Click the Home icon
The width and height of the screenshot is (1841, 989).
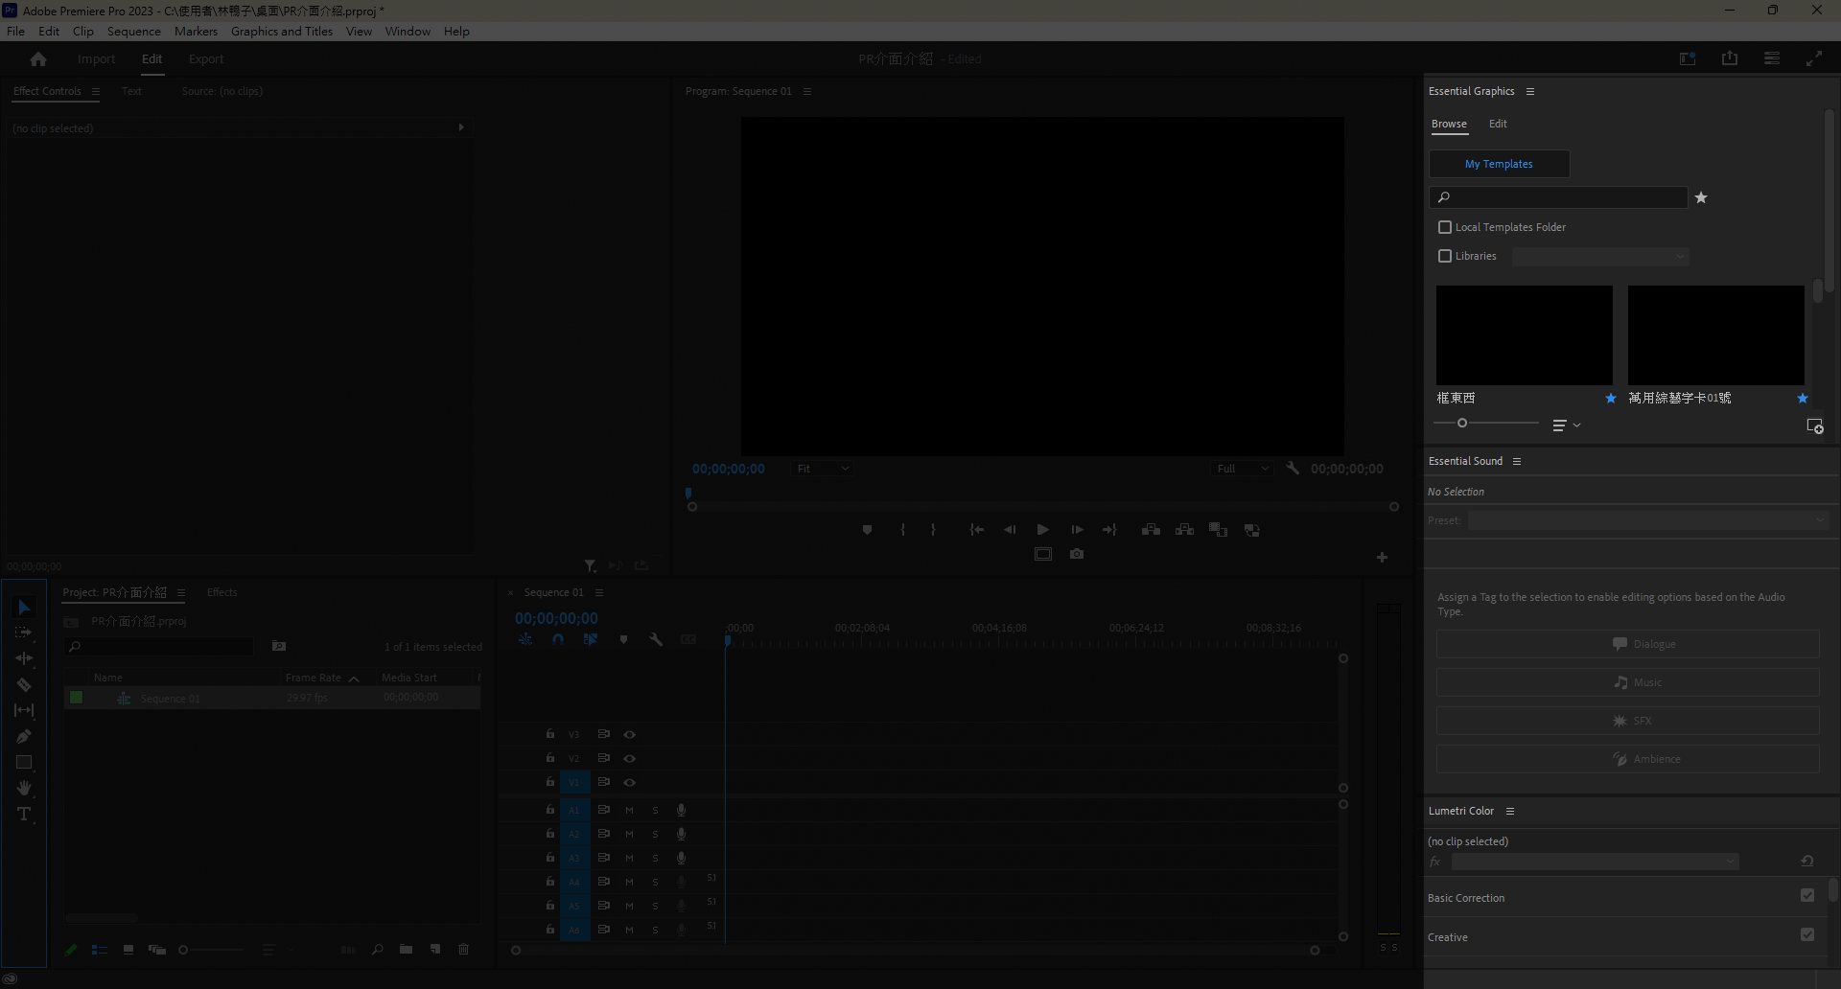pyautogui.click(x=38, y=59)
